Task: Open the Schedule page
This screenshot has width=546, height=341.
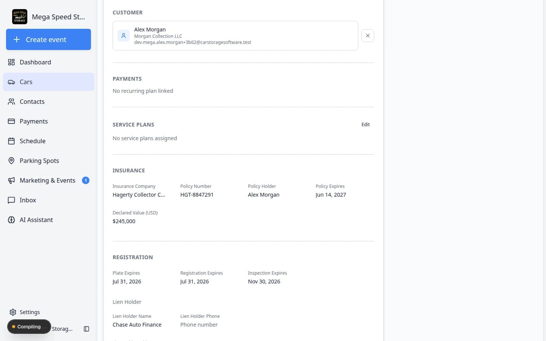Action: (49, 141)
